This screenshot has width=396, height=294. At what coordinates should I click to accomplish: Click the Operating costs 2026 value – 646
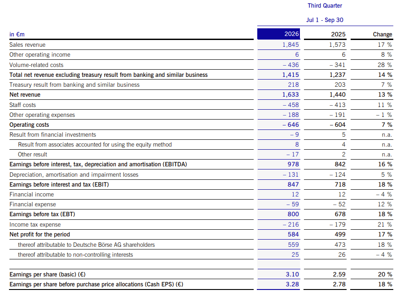[x=290, y=125]
